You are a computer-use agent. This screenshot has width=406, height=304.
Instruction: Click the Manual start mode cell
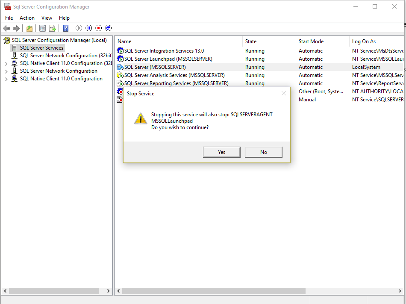click(x=307, y=100)
